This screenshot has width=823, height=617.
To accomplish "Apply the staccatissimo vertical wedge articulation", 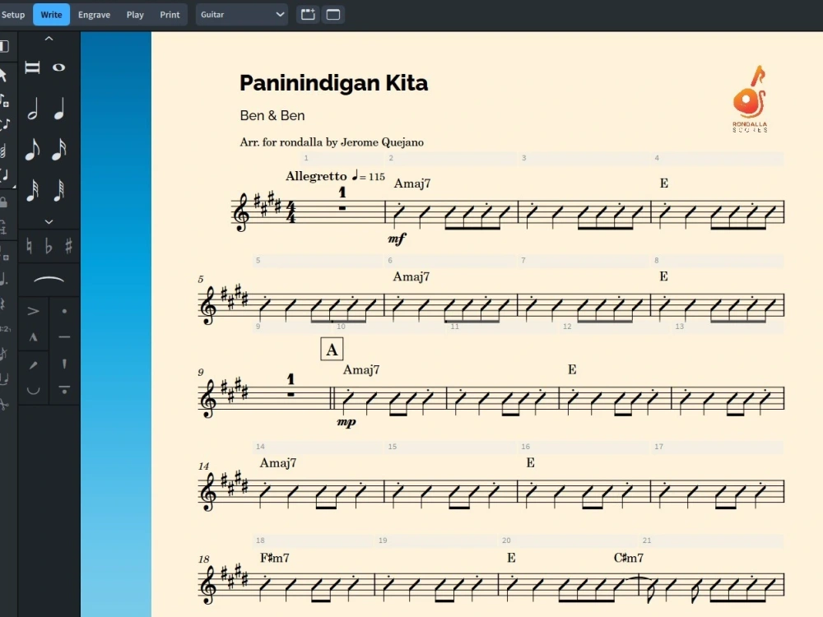I will pyautogui.click(x=64, y=364).
